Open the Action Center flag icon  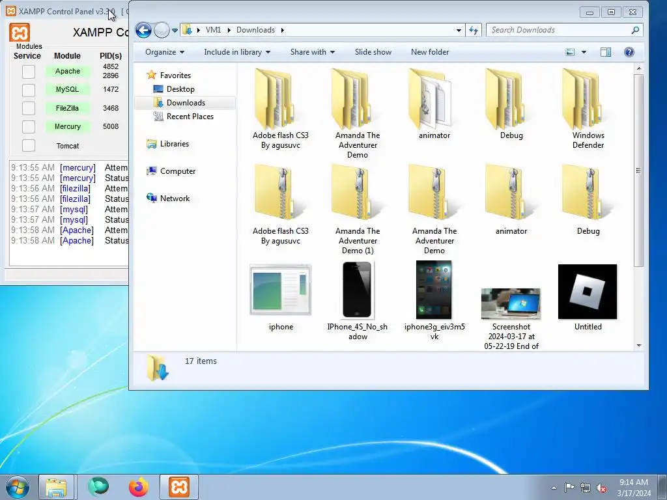click(569, 488)
